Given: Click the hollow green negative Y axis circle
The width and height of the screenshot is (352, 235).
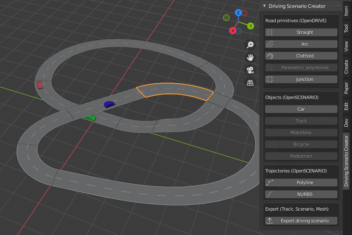Looking at the screenshot, I should (x=226, y=18).
